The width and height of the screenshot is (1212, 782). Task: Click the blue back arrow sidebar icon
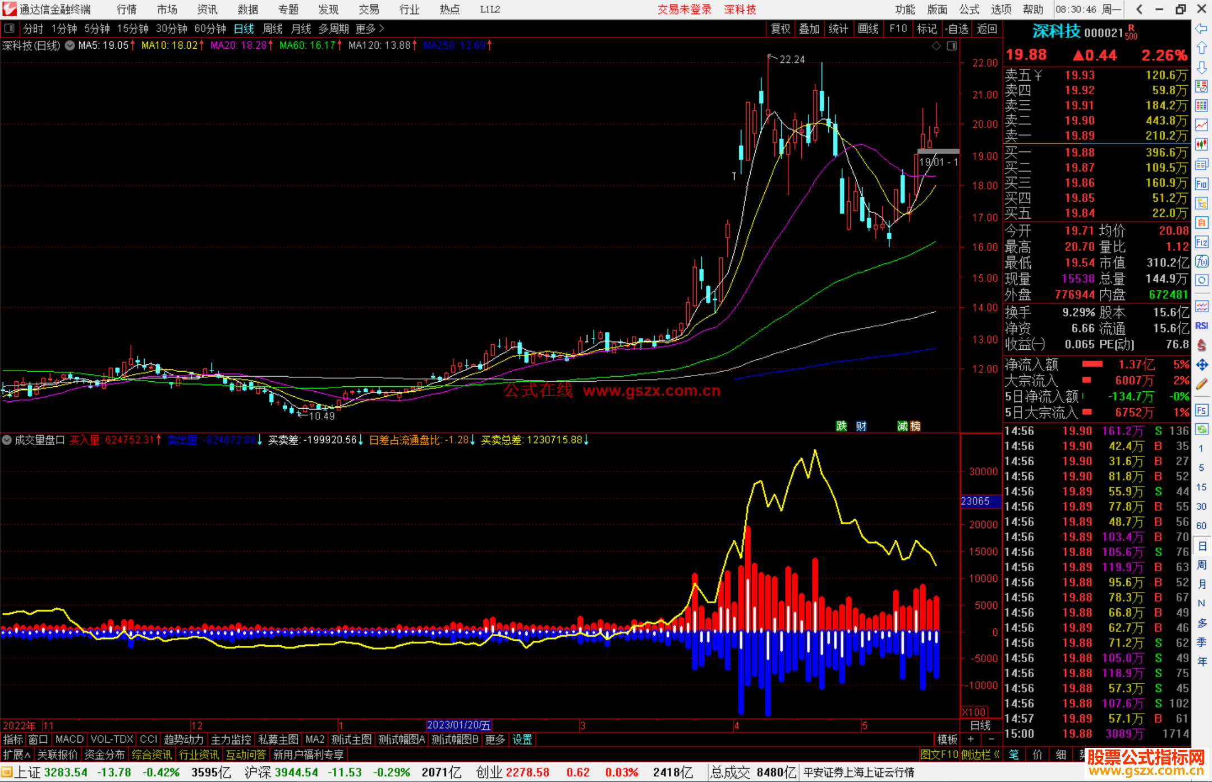1201,29
